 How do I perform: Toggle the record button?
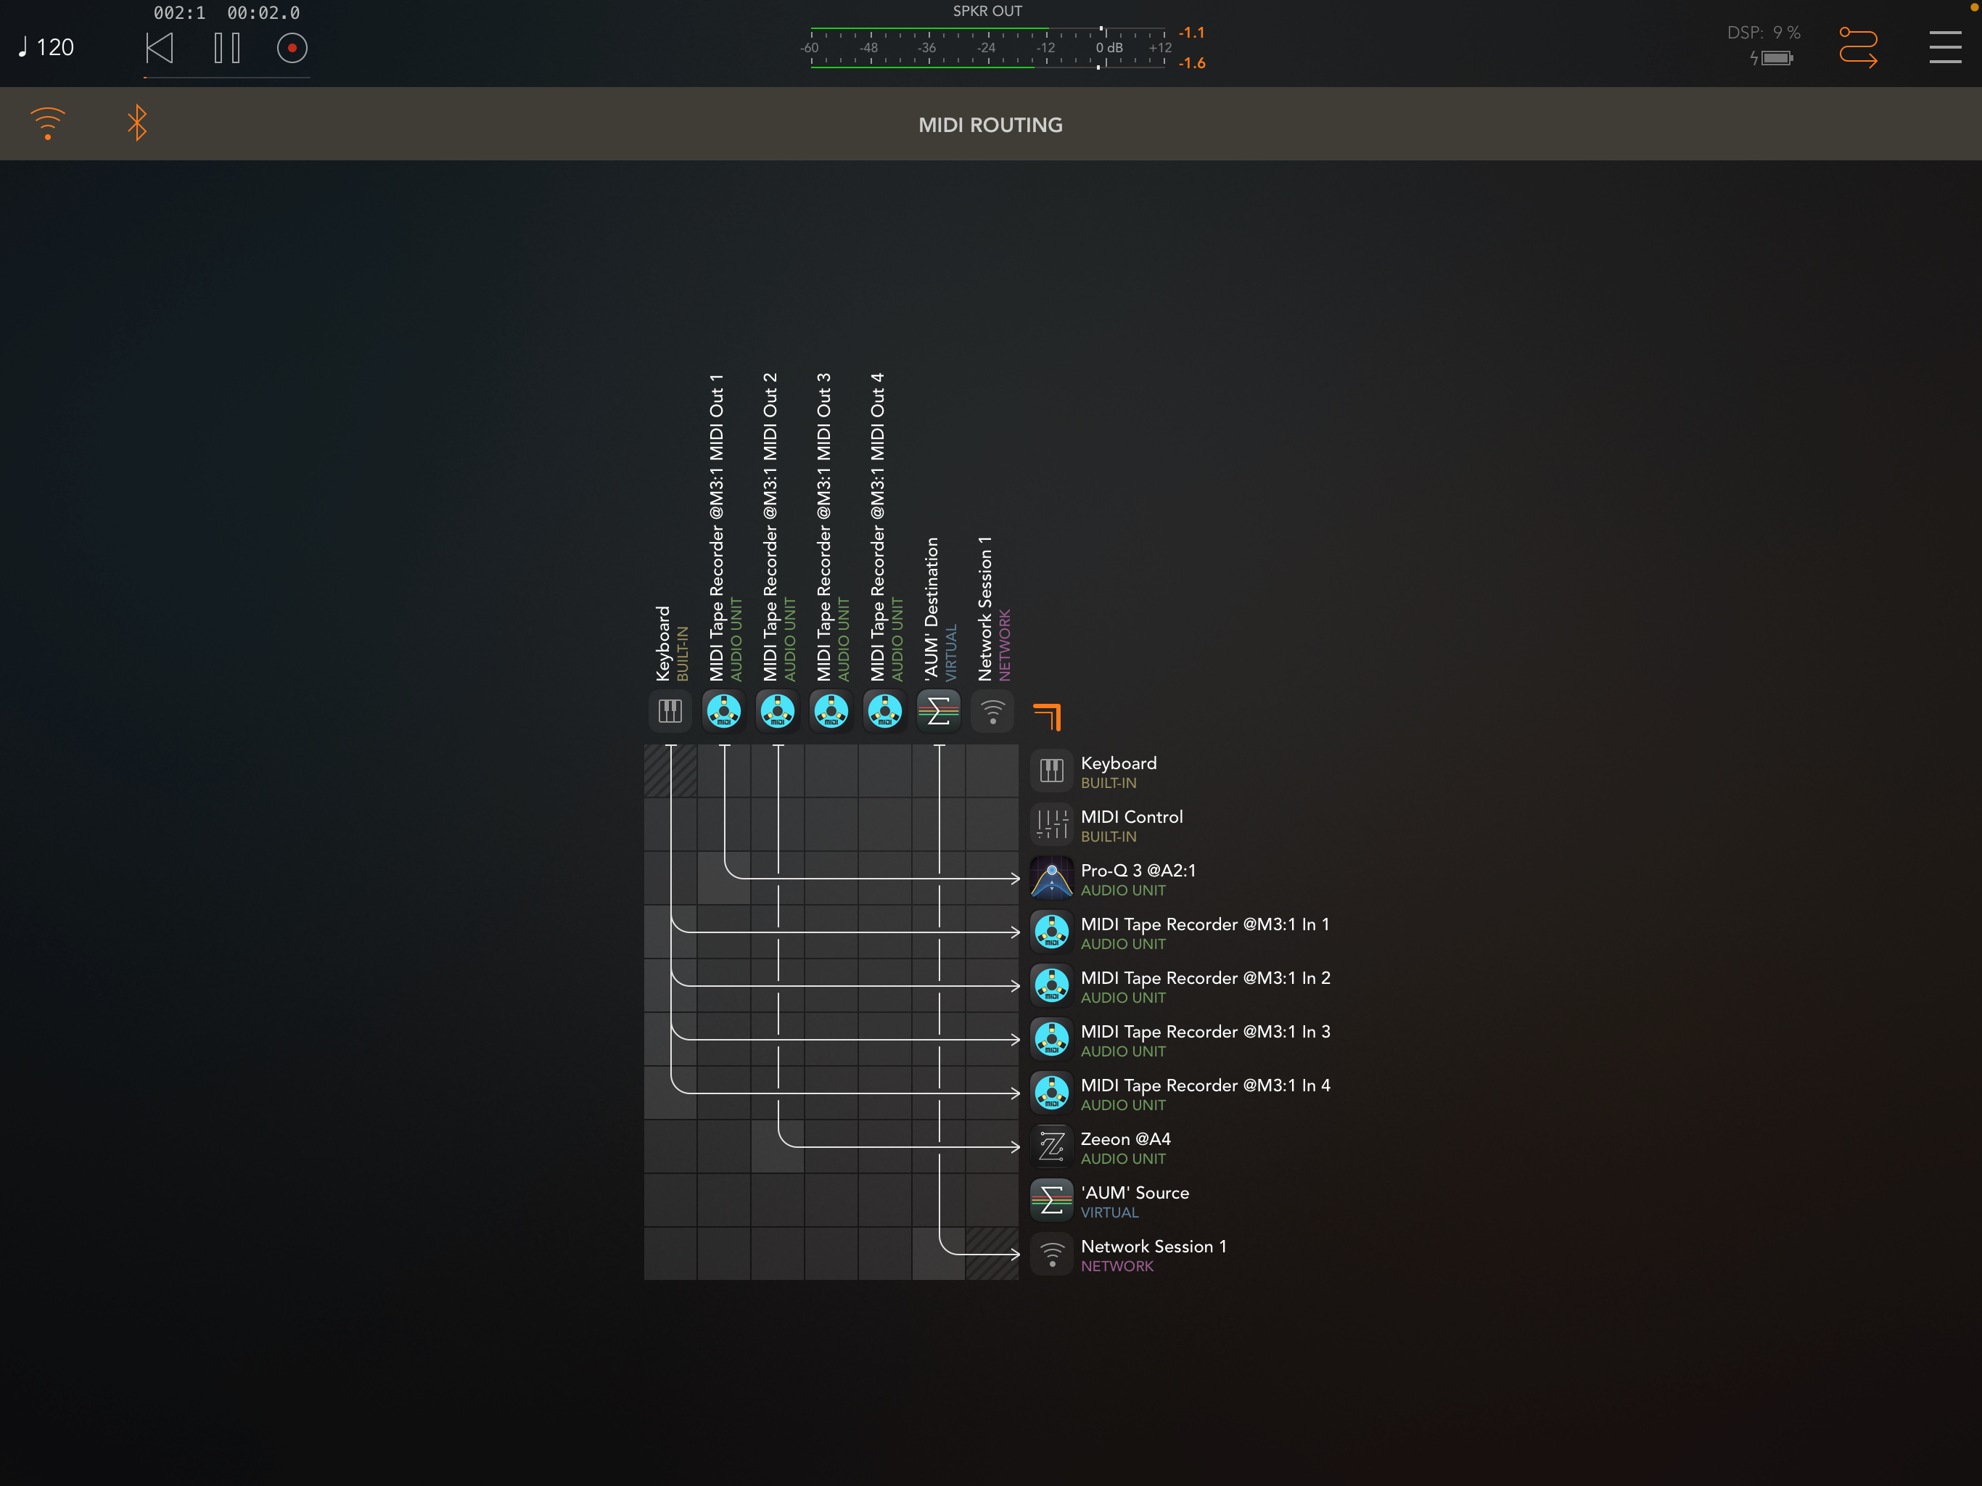pos(292,47)
